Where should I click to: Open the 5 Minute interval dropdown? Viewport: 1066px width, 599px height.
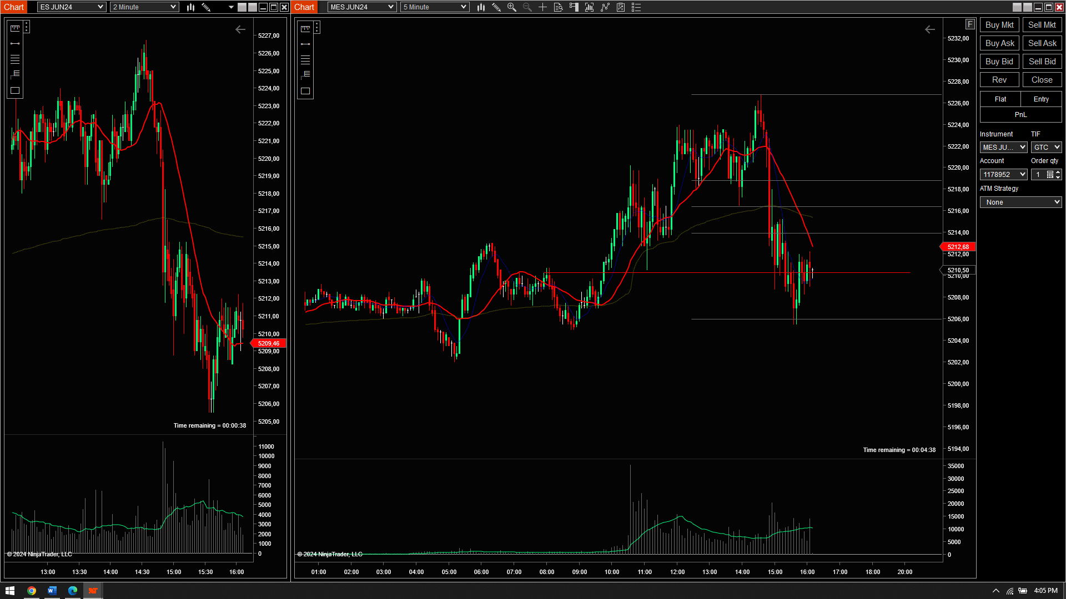pos(435,7)
